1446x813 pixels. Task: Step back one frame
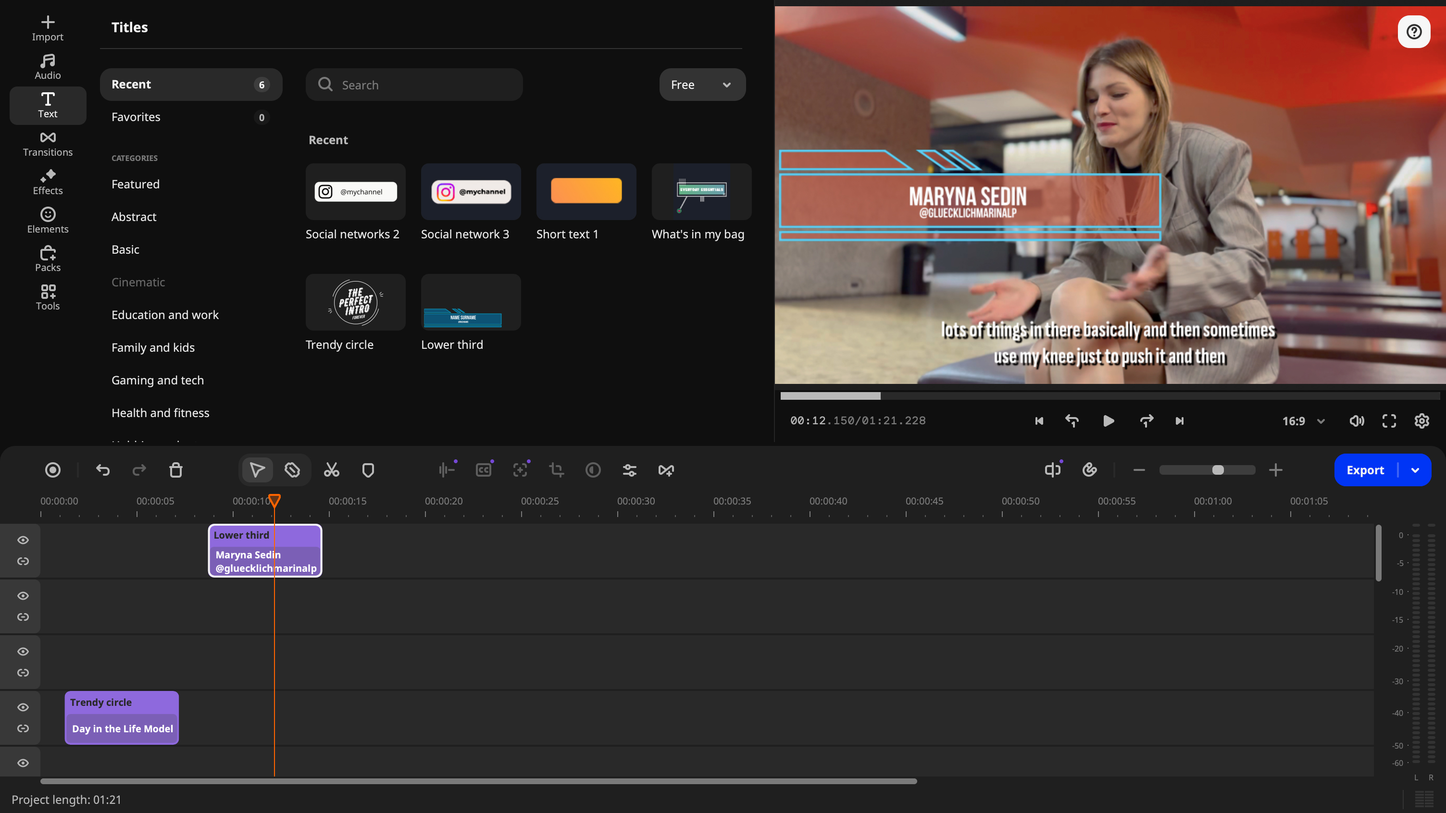coord(1072,421)
